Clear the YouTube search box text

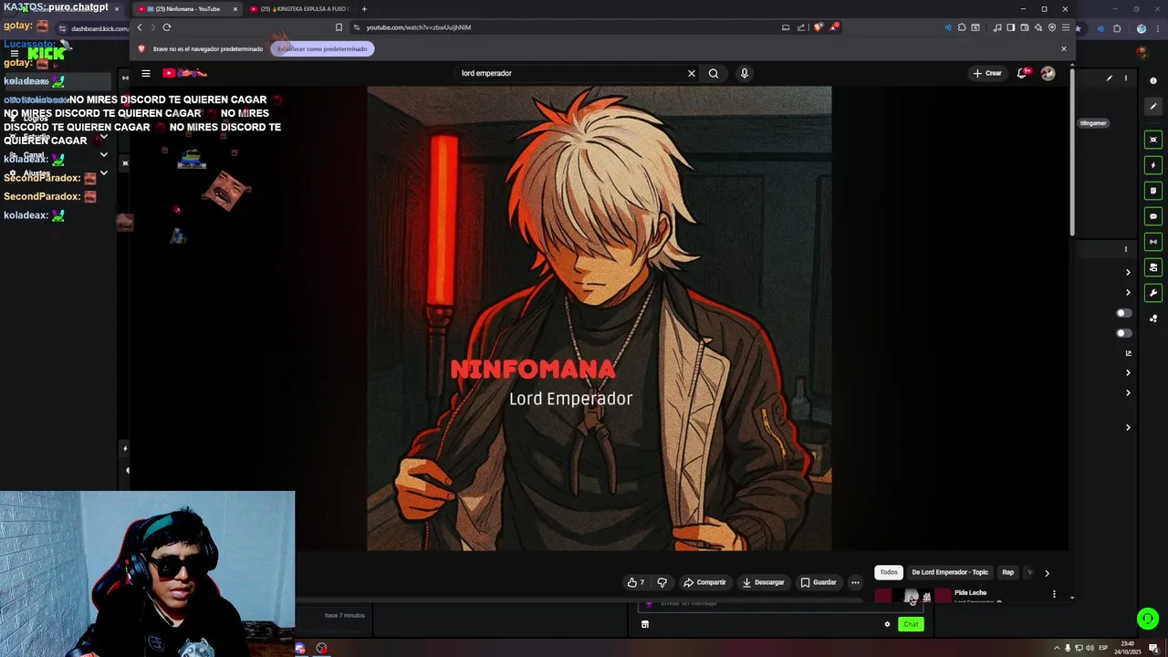[x=691, y=73]
